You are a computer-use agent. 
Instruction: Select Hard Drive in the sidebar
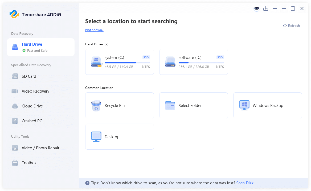click(41, 47)
